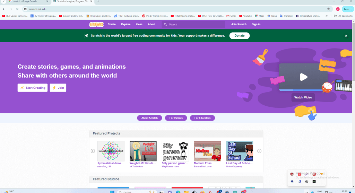This screenshot has height=193, width=355.
Task: Open the News bookmark
Action: 272,16
